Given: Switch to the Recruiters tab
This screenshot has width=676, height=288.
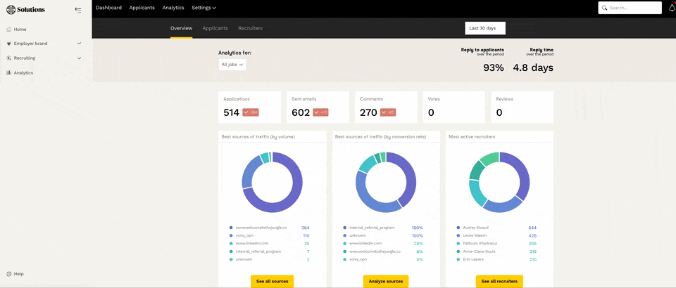Looking at the screenshot, I should pyautogui.click(x=250, y=28).
